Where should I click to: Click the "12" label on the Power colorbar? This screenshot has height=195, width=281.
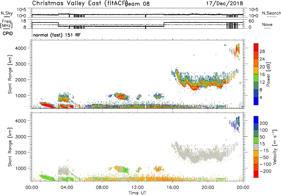(262, 82)
